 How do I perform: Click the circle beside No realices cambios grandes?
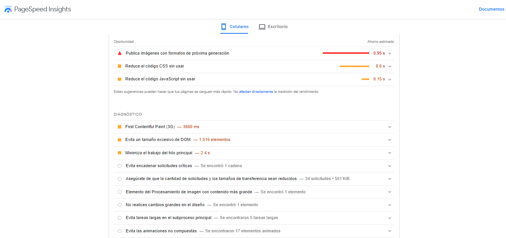click(x=119, y=205)
